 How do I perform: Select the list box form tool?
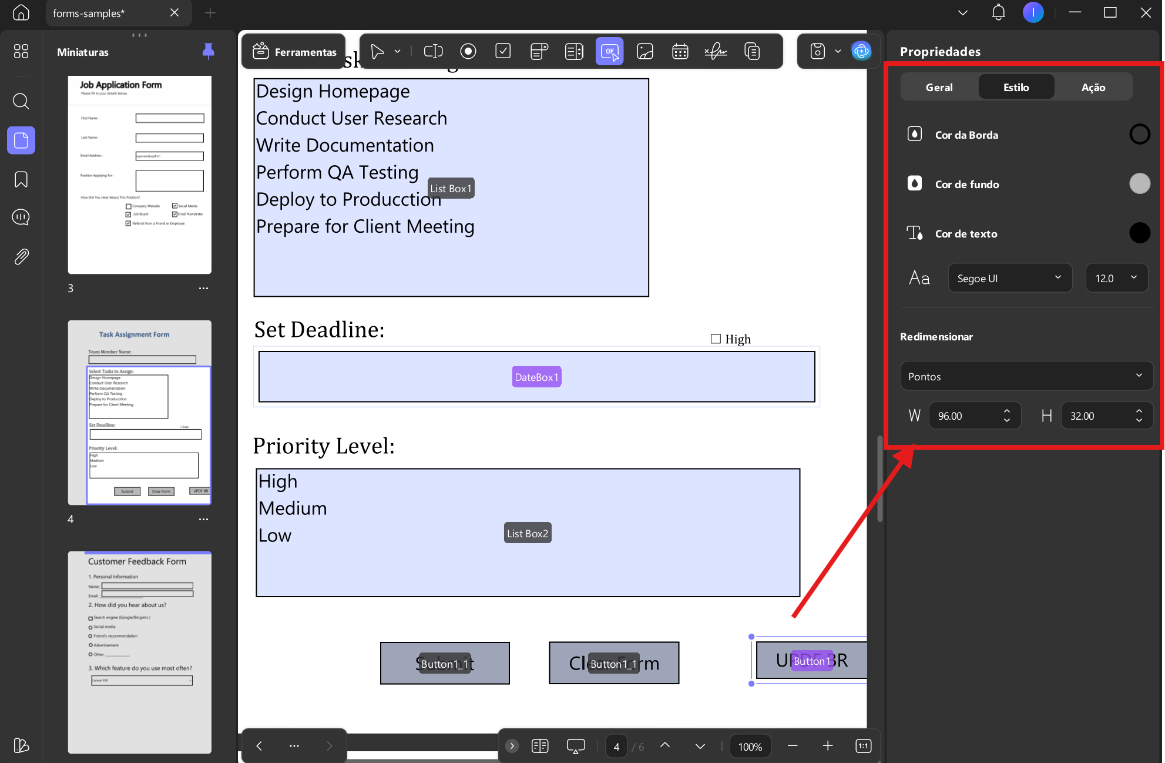574,52
